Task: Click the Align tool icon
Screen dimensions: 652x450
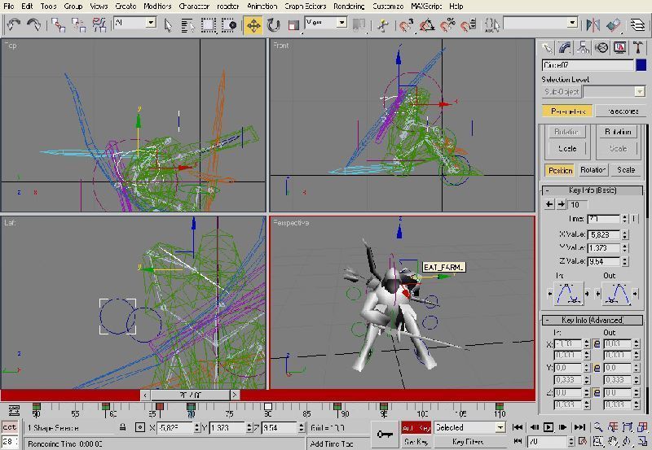Action: (614, 25)
